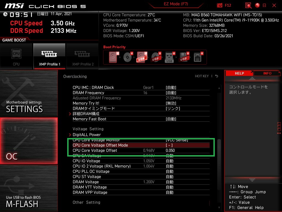Select the DRAM Voltage row

coord(141,182)
